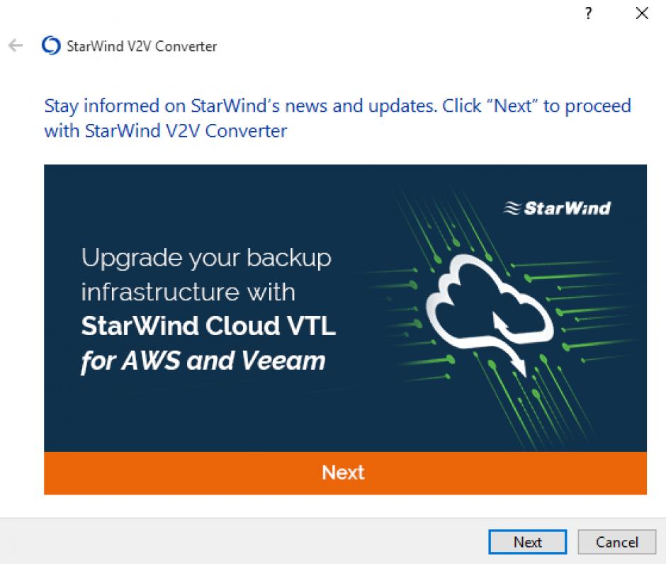The image size is (666, 564).
Task: Close the StarWind V2V Converter dialog
Action: pos(642,13)
